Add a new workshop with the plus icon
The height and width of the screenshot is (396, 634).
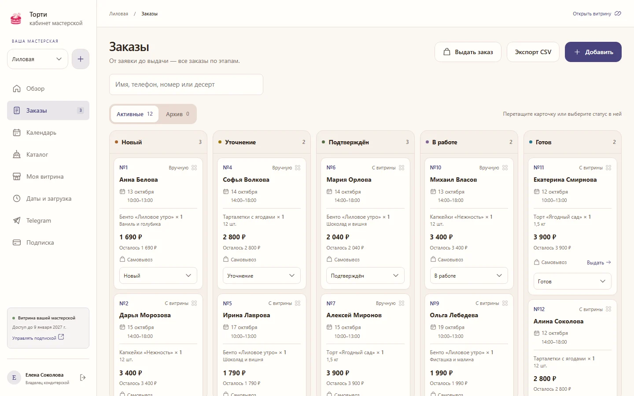[81, 59]
